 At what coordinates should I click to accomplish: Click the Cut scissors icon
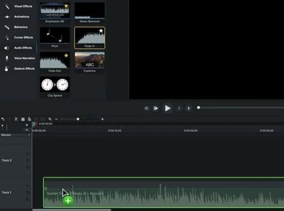coord(16,119)
